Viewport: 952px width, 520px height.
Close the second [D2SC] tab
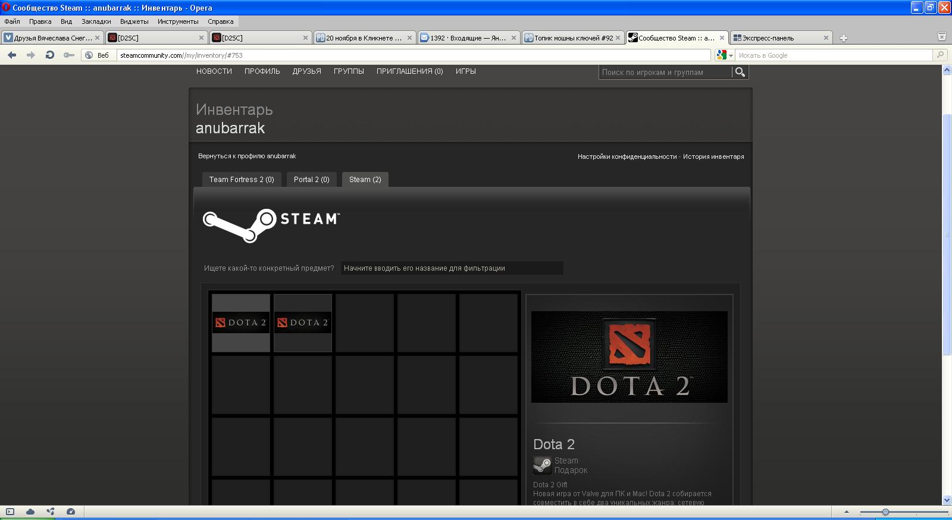[305, 37]
